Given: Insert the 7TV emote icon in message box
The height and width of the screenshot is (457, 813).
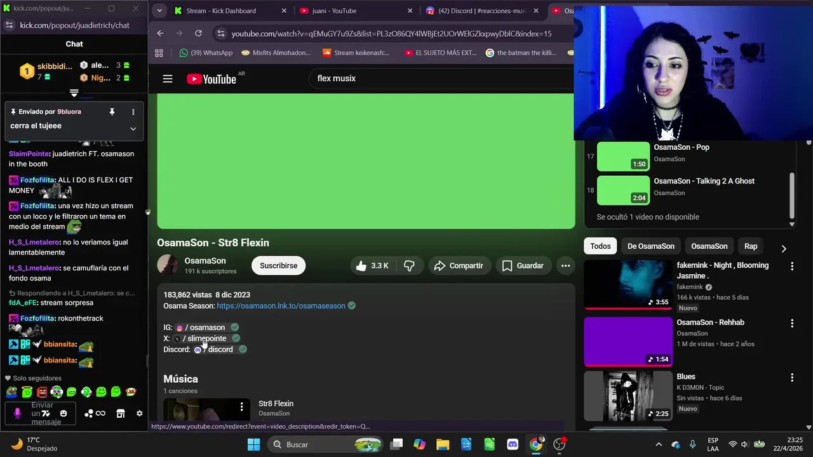Looking at the screenshot, I should (45, 414).
